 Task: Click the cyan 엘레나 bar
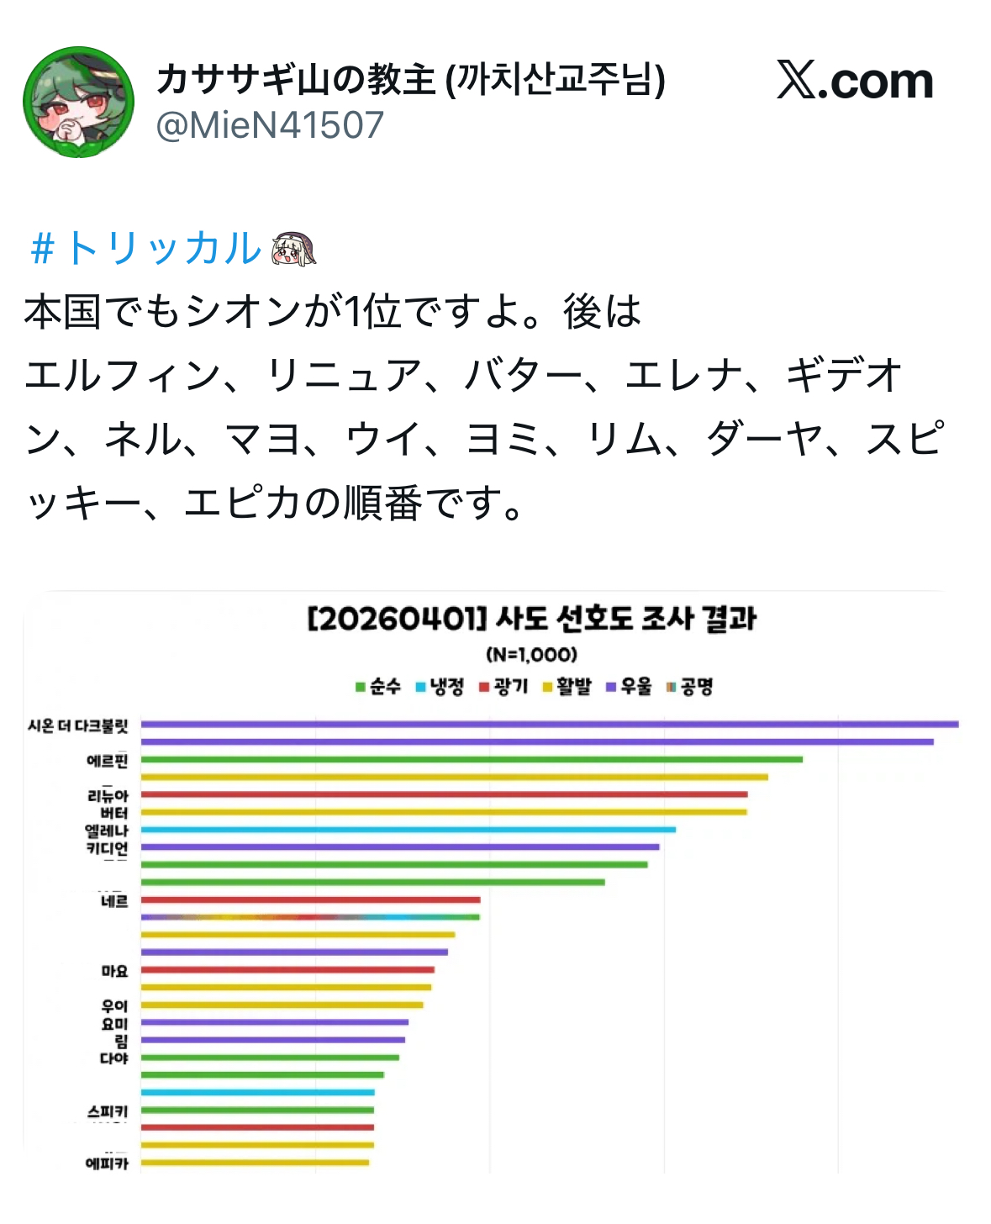point(409,830)
